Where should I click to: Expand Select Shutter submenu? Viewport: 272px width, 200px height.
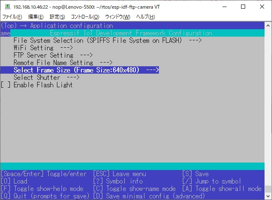click(x=47, y=77)
